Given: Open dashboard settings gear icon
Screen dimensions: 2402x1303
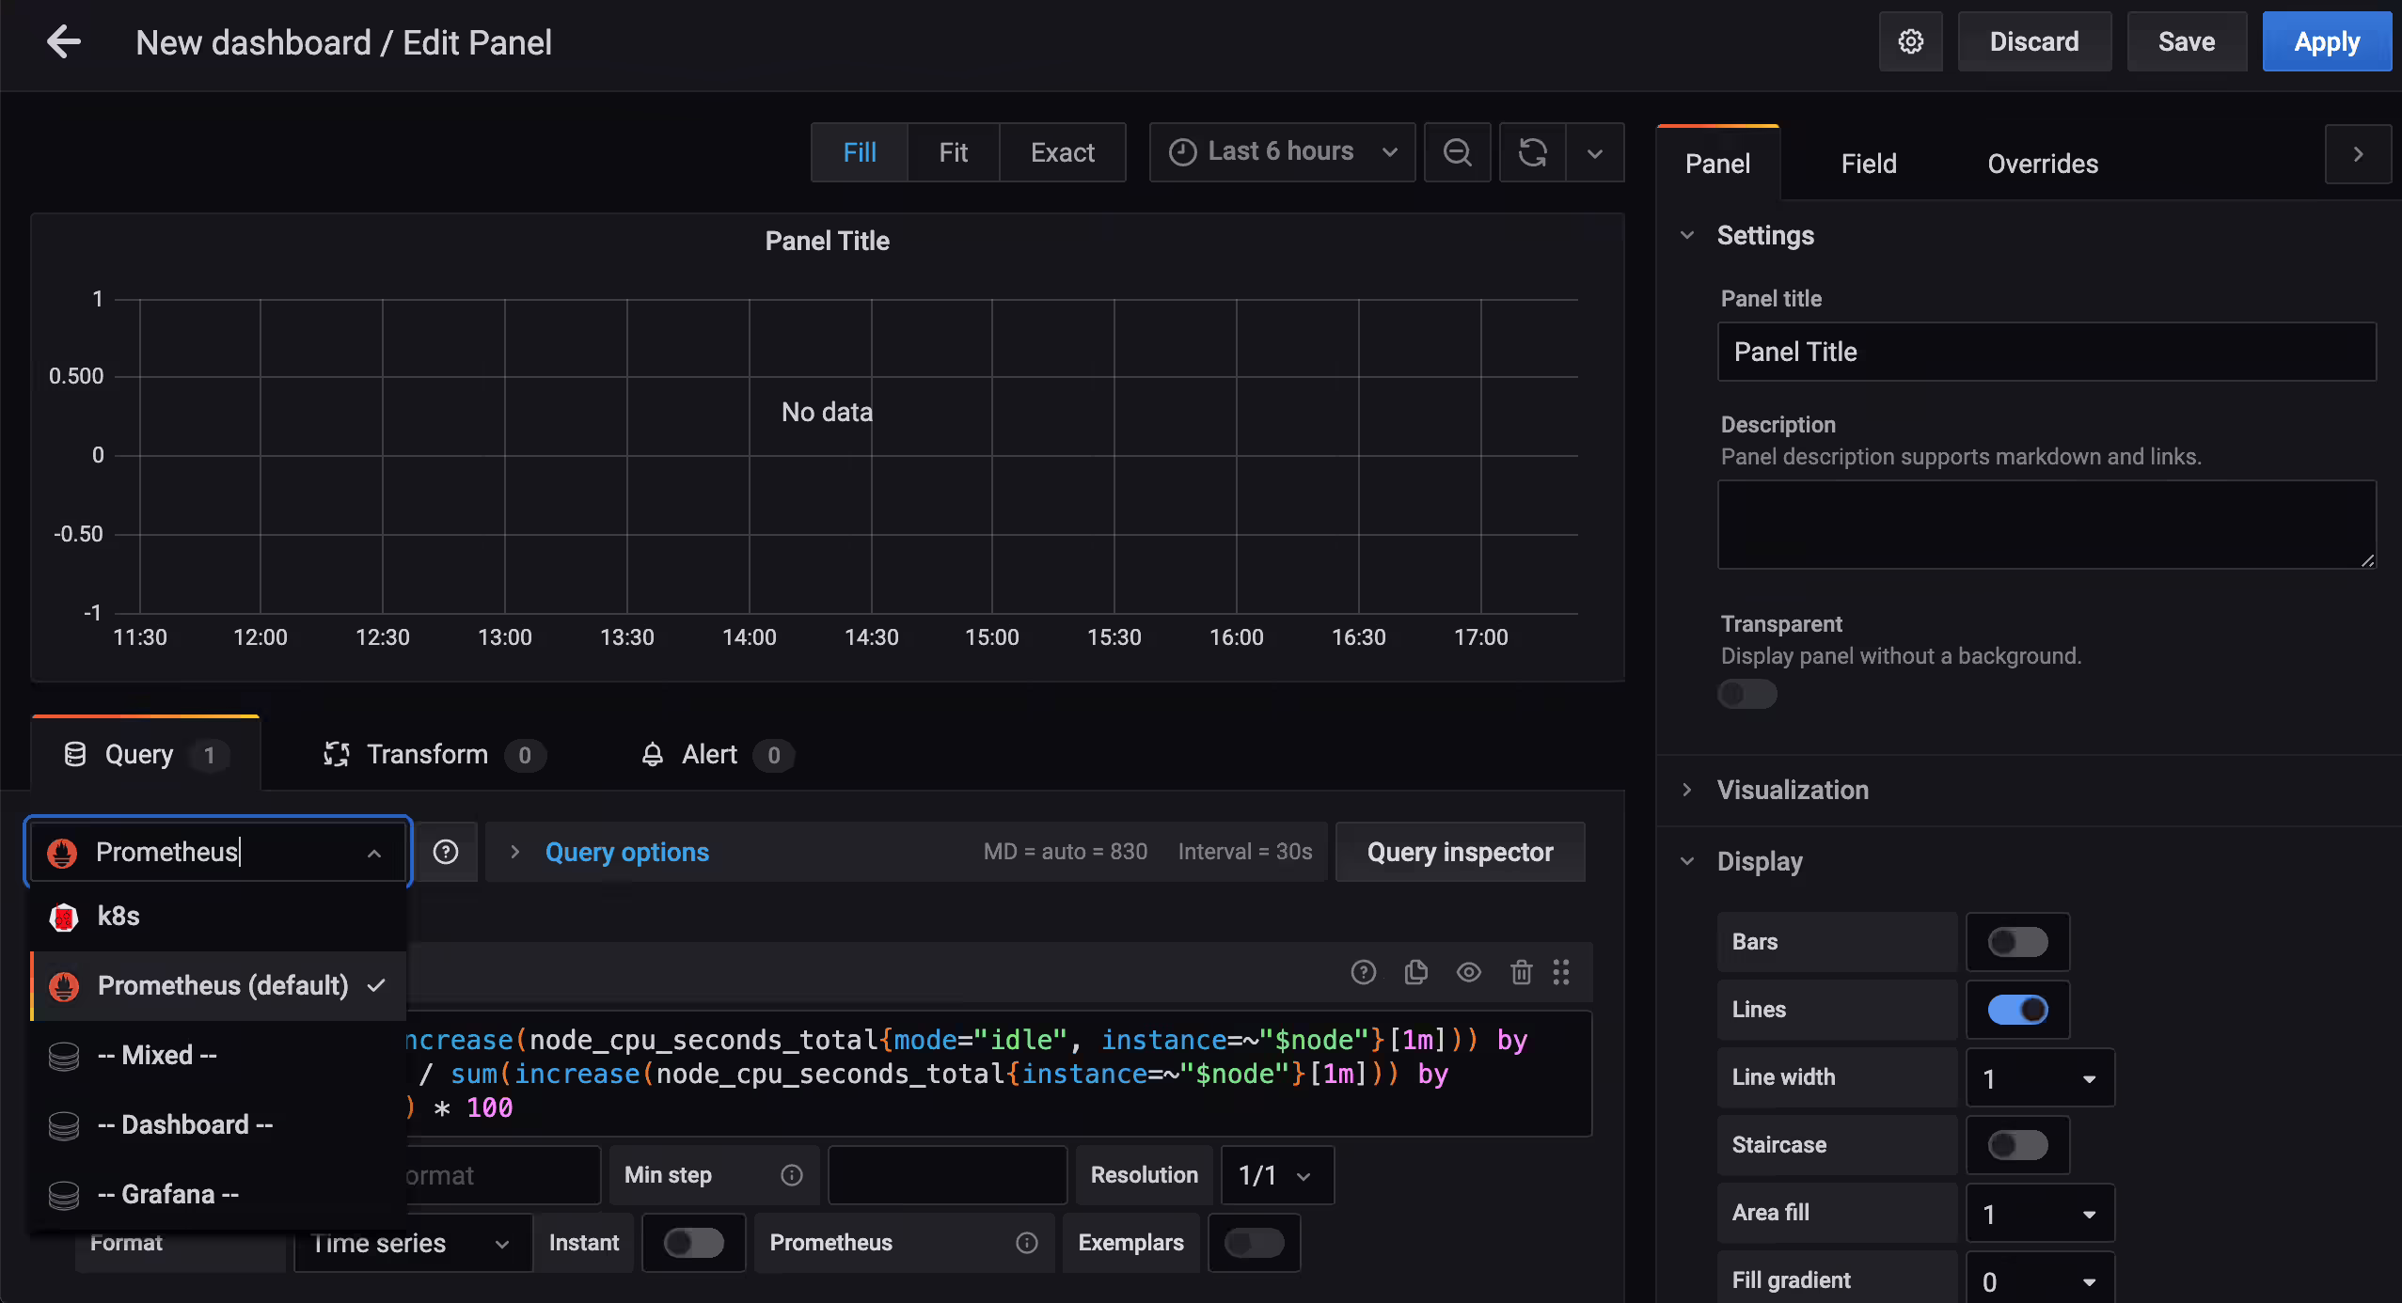Looking at the screenshot, I should (x=1910, y=42).
